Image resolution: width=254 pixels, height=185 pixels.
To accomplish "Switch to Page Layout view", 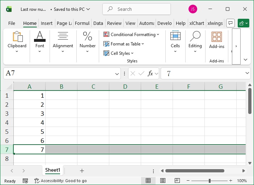I will pyautogui.click(x=162, y=180).
